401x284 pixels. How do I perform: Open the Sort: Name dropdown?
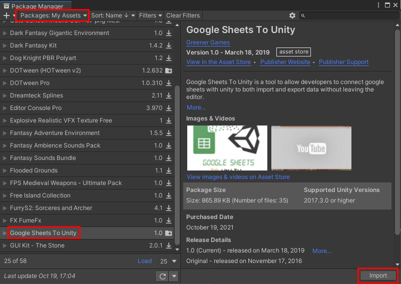coord(113,15)
